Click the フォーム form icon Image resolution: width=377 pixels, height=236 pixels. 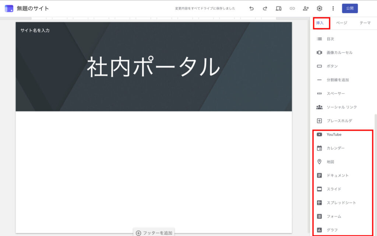319,216
